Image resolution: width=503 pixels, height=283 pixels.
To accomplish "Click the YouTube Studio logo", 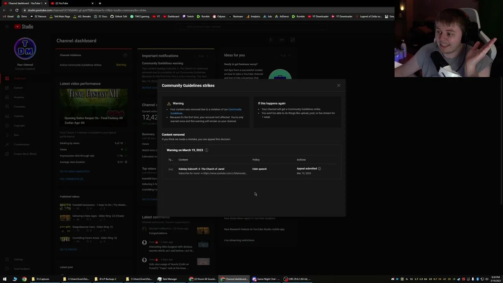I will (24, 27).
